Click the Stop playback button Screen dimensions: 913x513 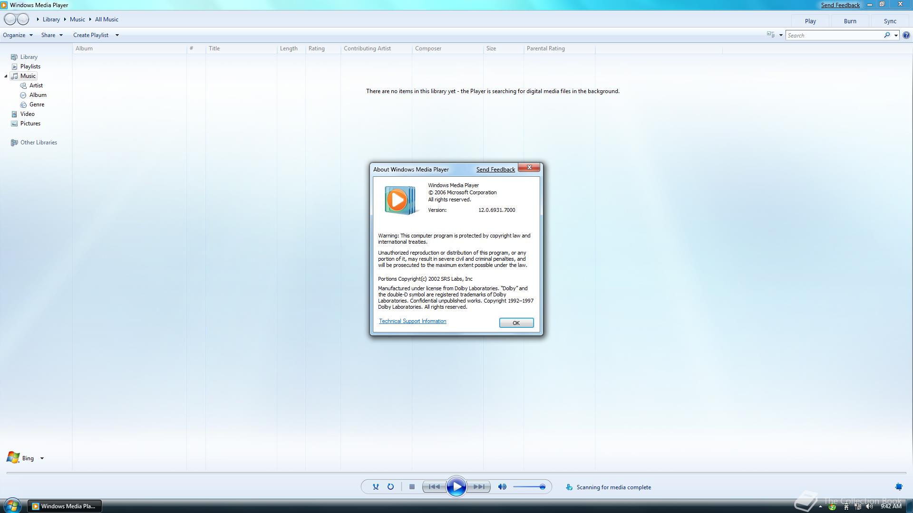(x=412, y=487)
